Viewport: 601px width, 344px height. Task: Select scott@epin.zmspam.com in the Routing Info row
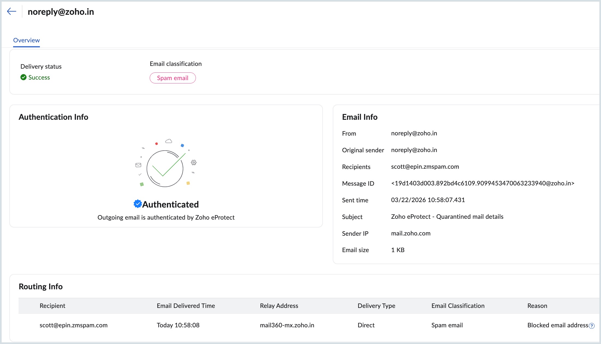coord(73,325)
